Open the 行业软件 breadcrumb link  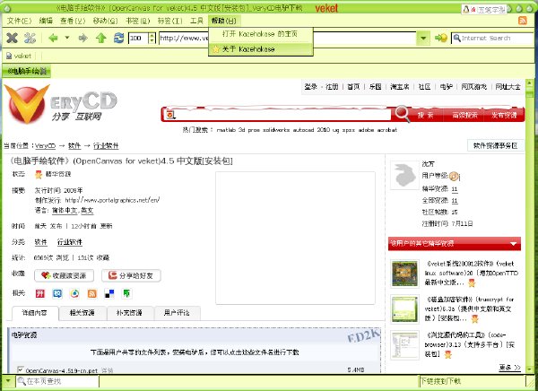coord(106,146)
